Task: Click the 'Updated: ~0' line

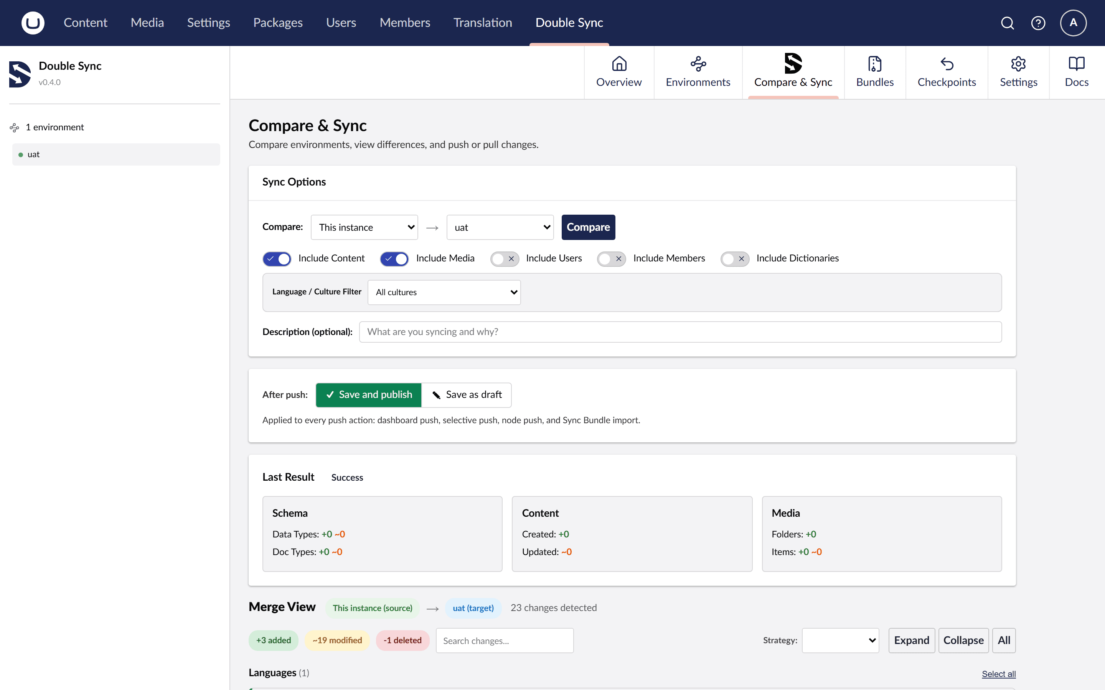Action: [547, 552]
